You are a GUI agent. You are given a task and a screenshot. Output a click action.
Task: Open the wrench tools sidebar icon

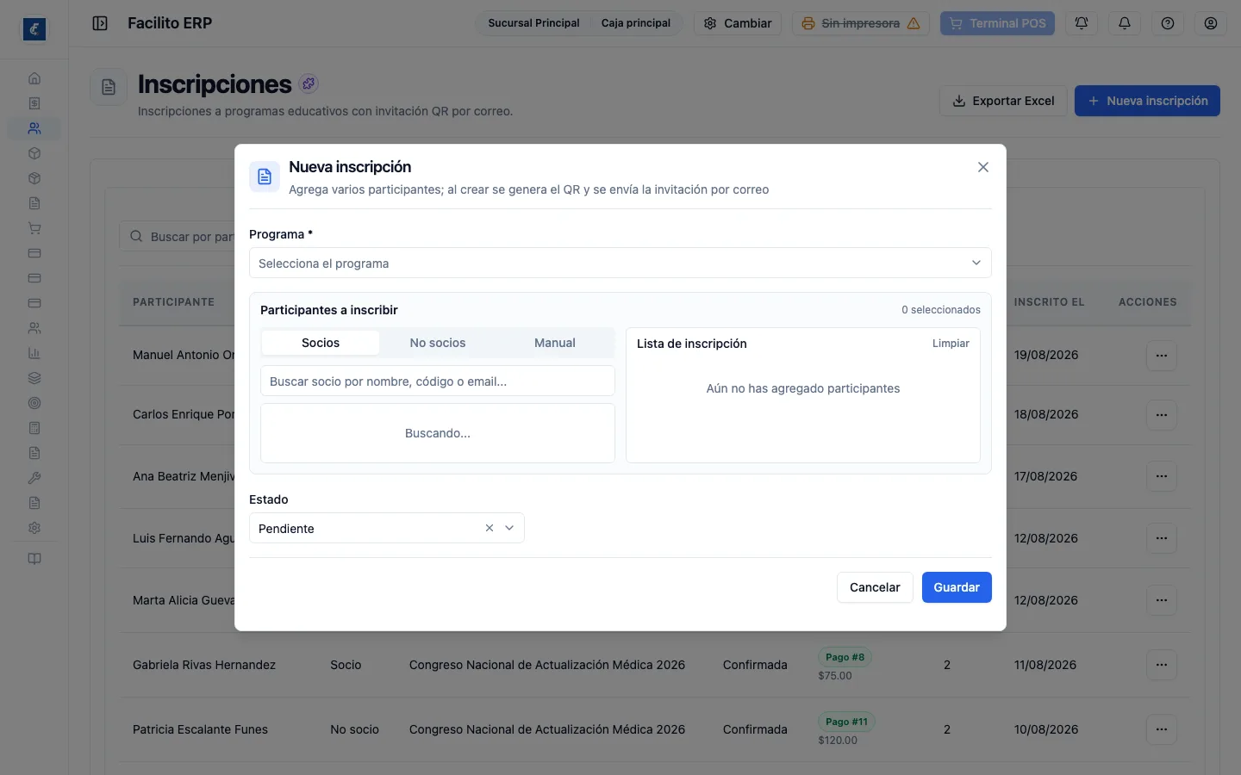34,478
